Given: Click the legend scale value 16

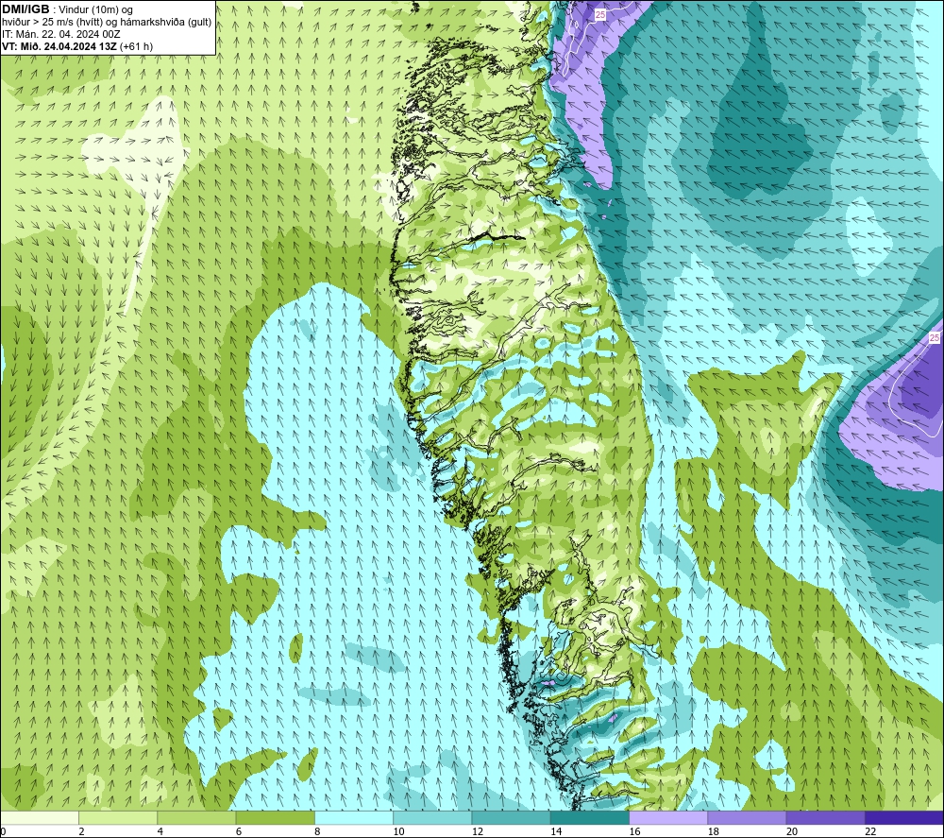Looking at the screenshot, I should coord(634,831).
